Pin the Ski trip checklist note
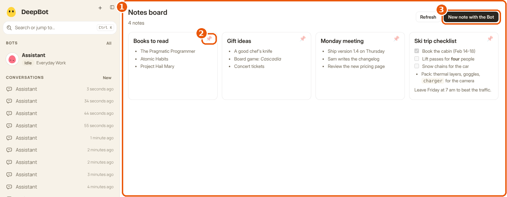The width and height of the screenshot is (507, 197). 490,39
